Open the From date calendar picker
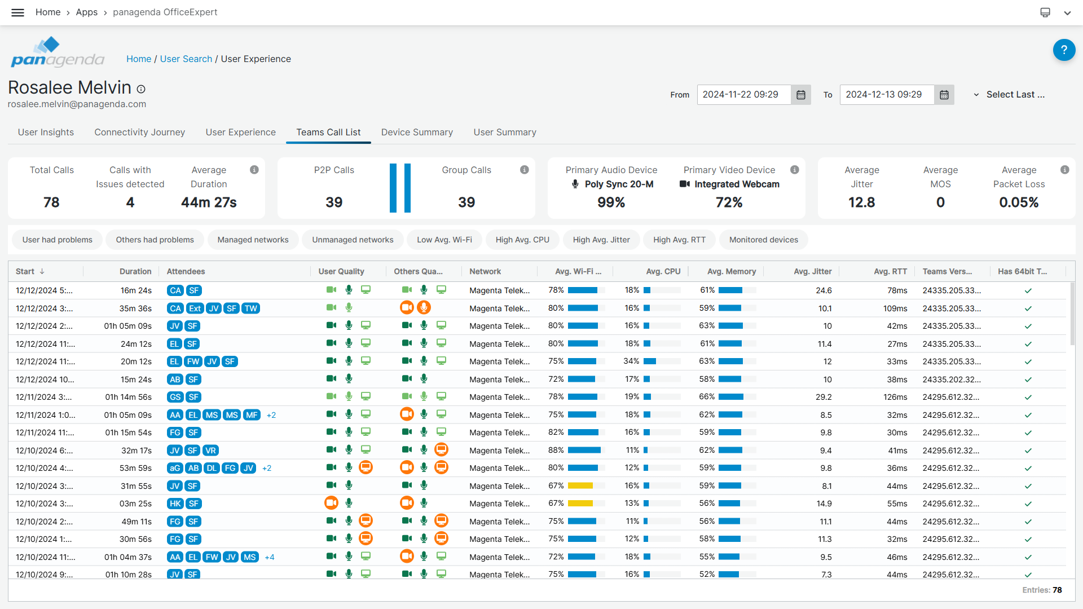The width and height of the screenshot is (1083, 609). point(800,95)
